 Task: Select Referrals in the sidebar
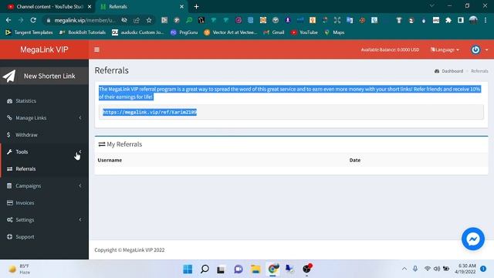pos(44,169)
